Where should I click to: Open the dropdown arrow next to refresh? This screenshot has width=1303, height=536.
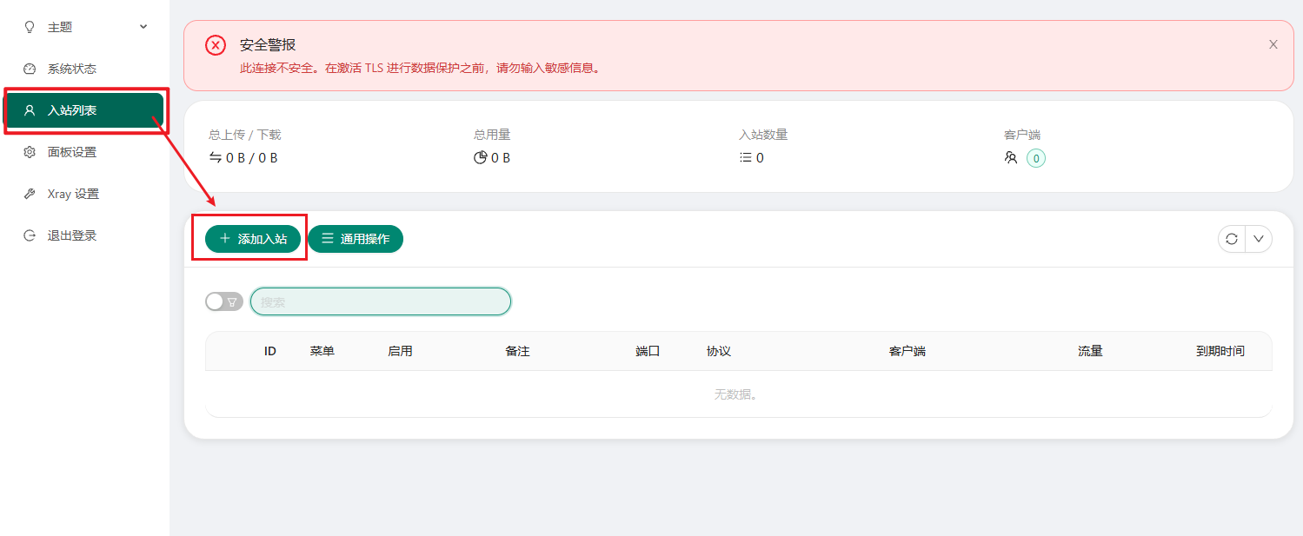pyautogui.click(x=1259, y=239)
